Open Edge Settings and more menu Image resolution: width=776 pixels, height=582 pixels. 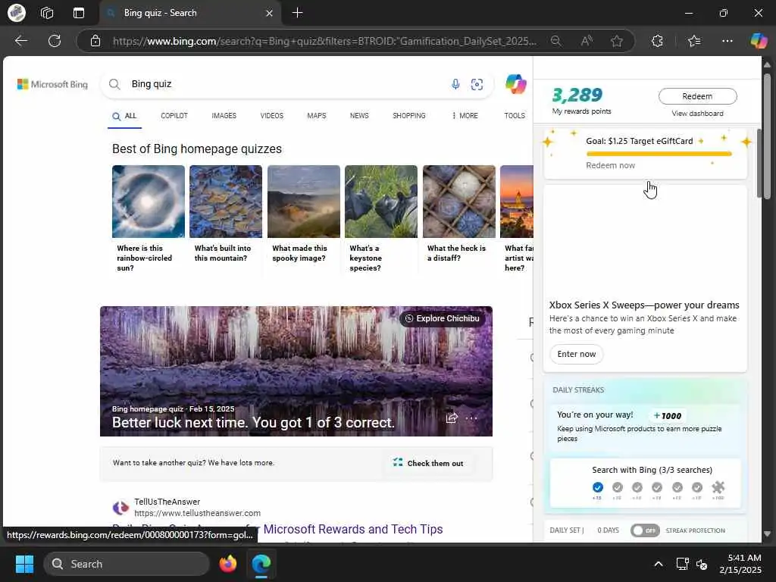click(x=727, y=41)
